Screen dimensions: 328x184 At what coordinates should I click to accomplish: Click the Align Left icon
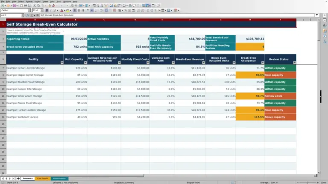pos(75,10)
